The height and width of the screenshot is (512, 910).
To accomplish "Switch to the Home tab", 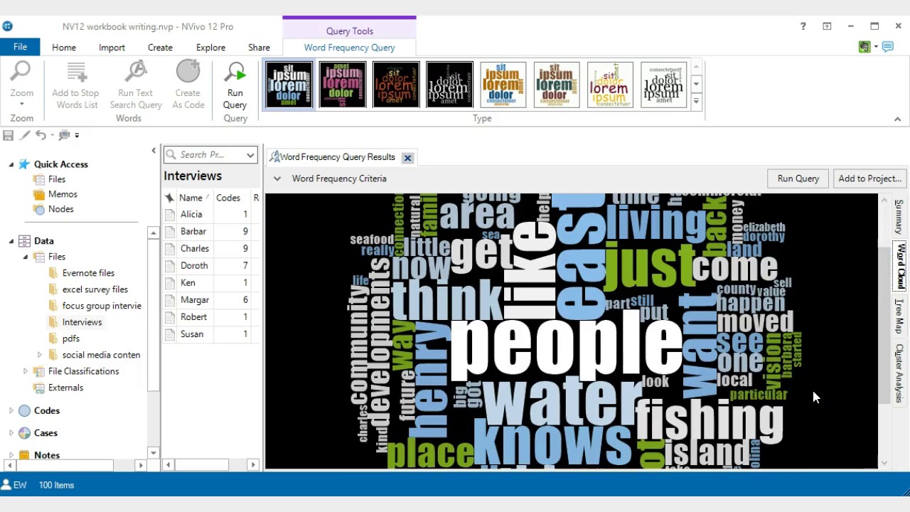I will 64,48.
